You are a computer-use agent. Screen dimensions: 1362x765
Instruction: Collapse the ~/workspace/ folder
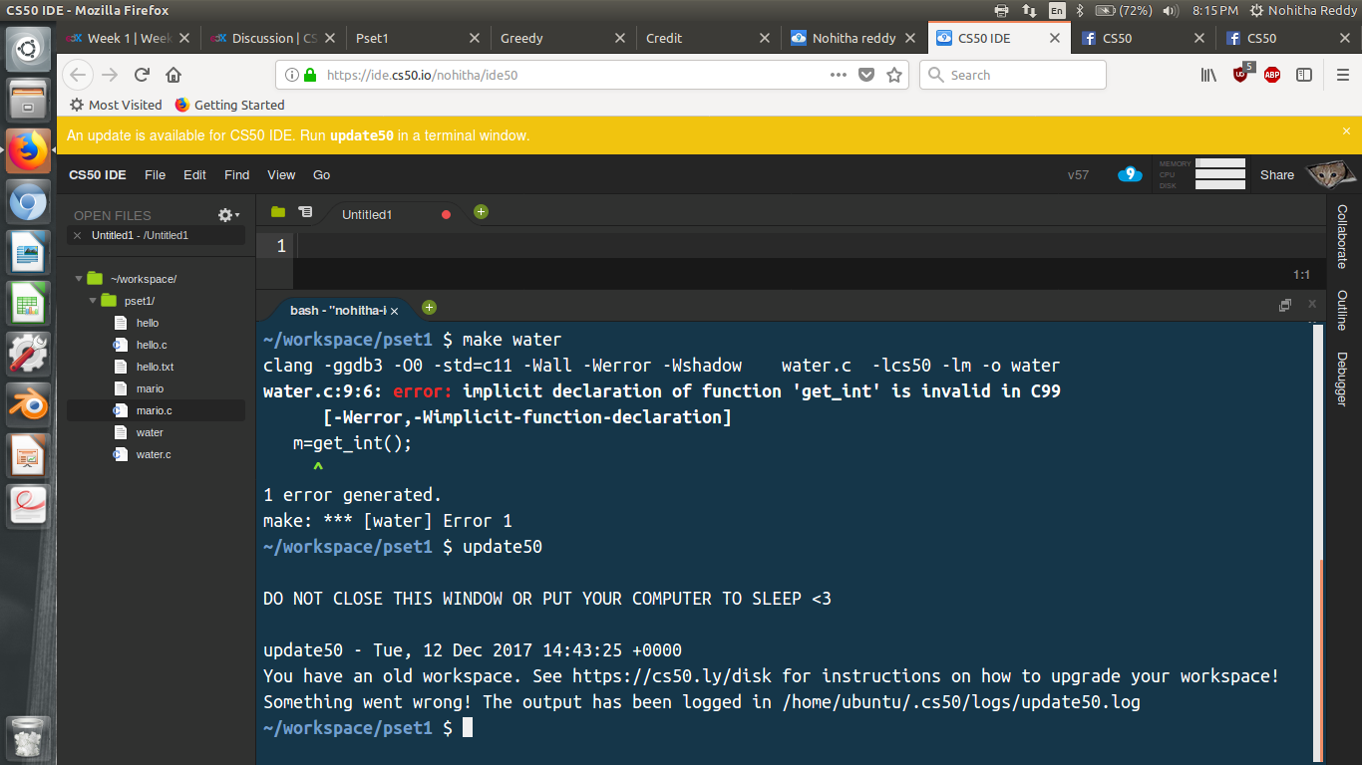click(x=79, y=279)
